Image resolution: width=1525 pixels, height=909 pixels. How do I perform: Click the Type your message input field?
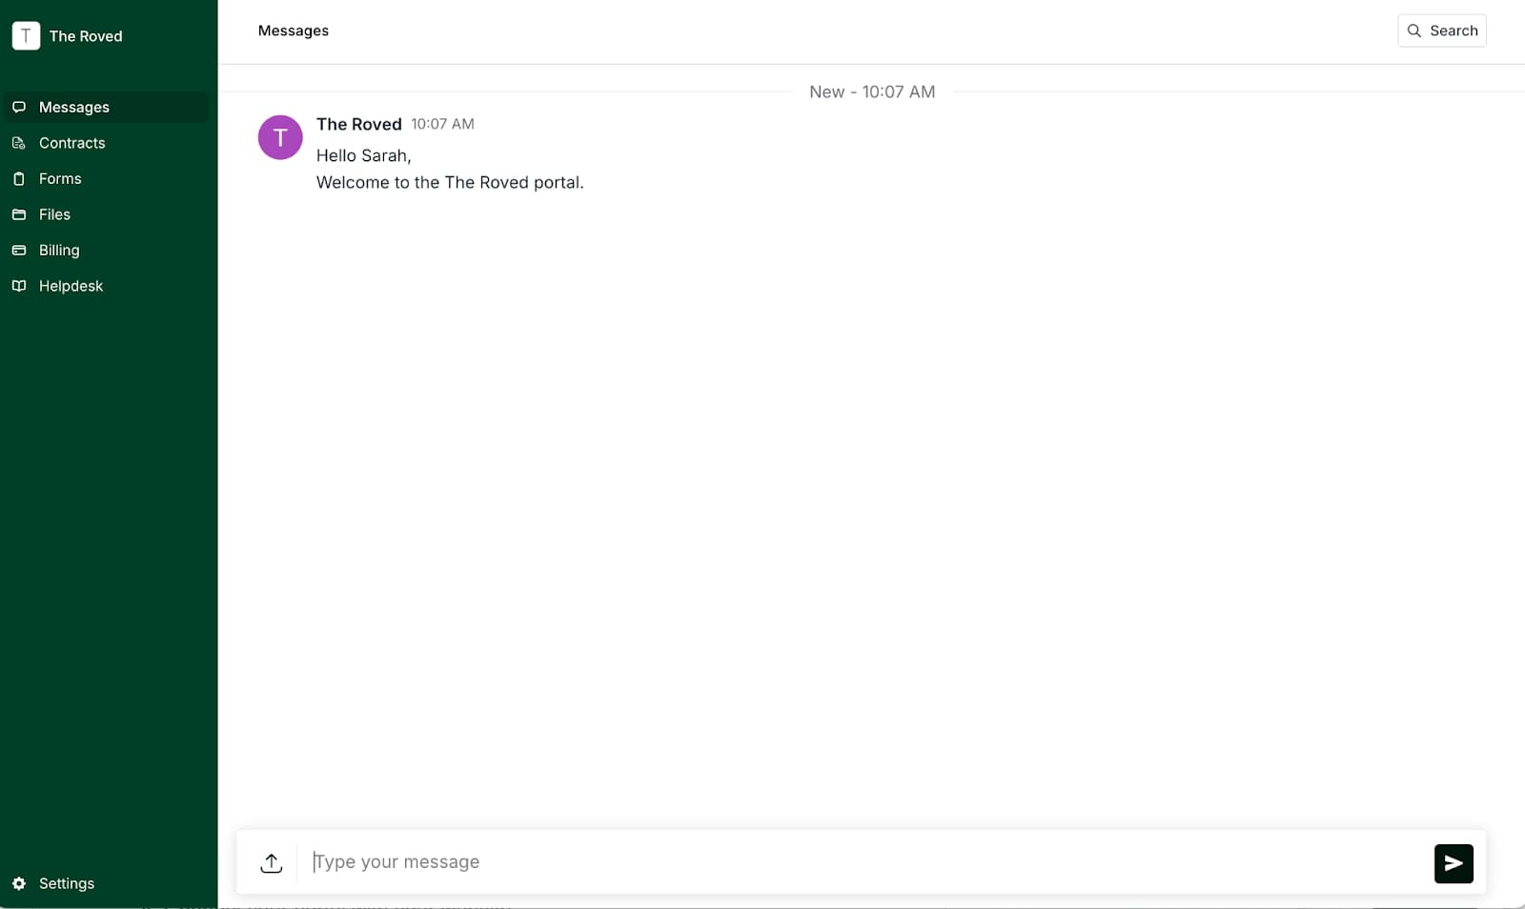[667, 862]
